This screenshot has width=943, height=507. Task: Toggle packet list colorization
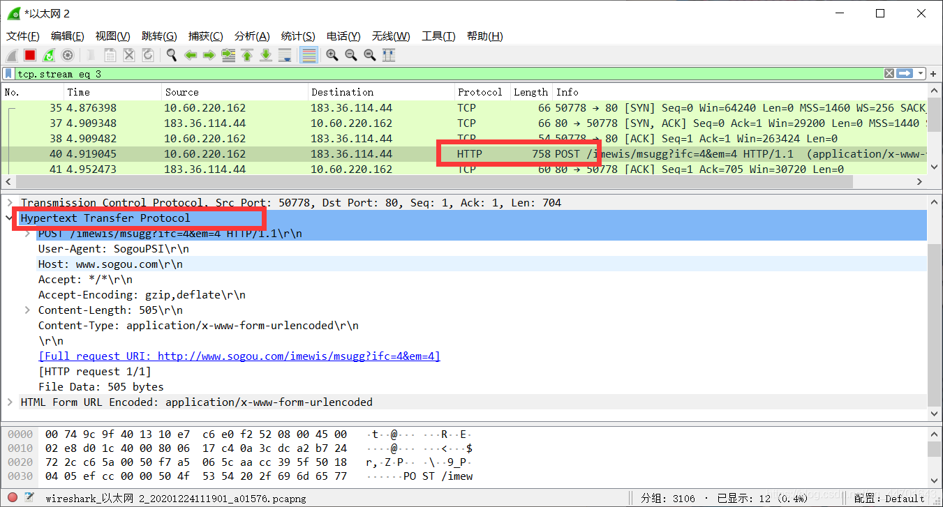pos(309,55)
